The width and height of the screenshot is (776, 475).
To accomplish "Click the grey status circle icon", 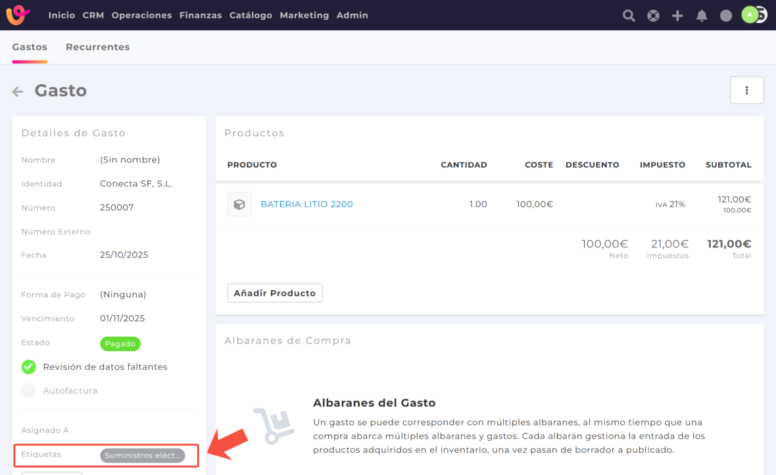I will click(726, 15).
